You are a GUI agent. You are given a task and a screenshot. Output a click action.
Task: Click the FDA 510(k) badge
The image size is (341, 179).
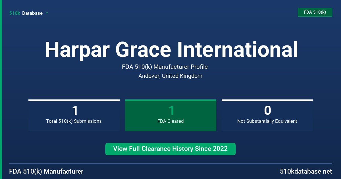pyautogui.click(x=315, y=12)
